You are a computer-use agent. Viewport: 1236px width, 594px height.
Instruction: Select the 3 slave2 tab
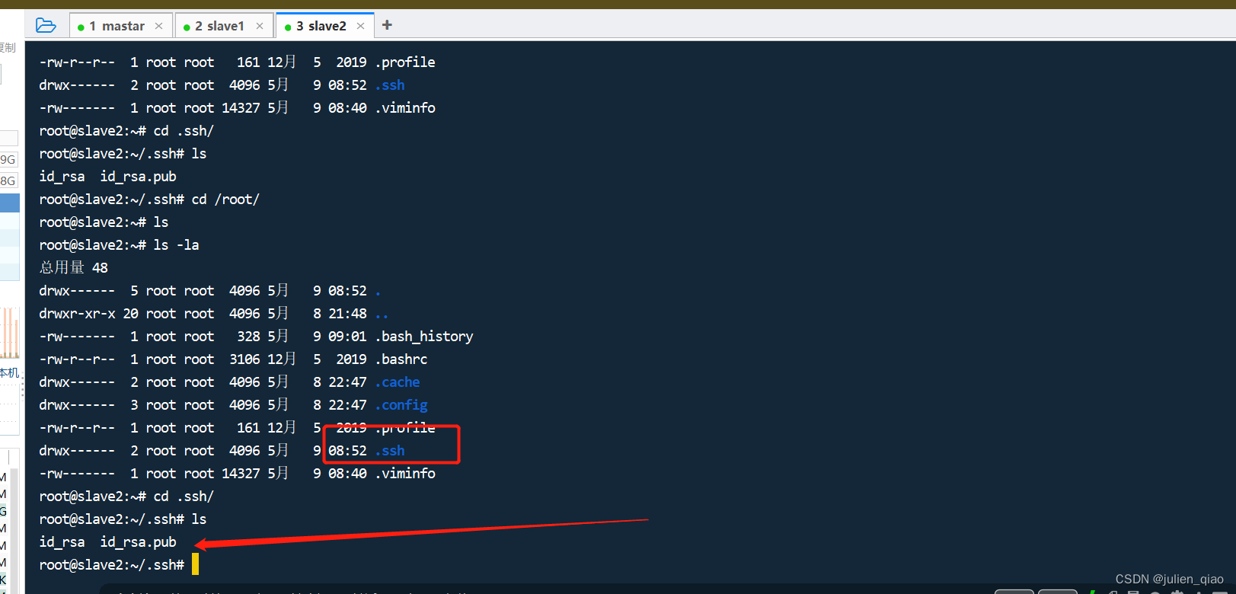pyautogui.click(x=325, y=27)
